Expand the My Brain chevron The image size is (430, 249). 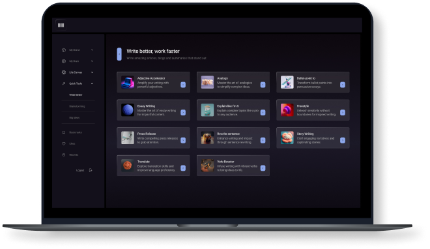coord(92,61)
